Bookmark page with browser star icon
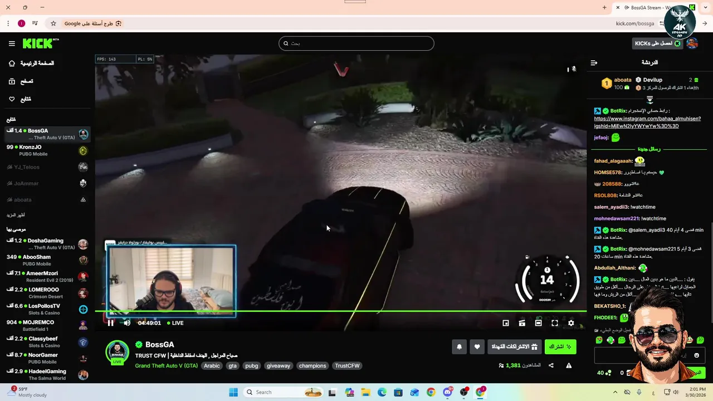 pos(53,23)
